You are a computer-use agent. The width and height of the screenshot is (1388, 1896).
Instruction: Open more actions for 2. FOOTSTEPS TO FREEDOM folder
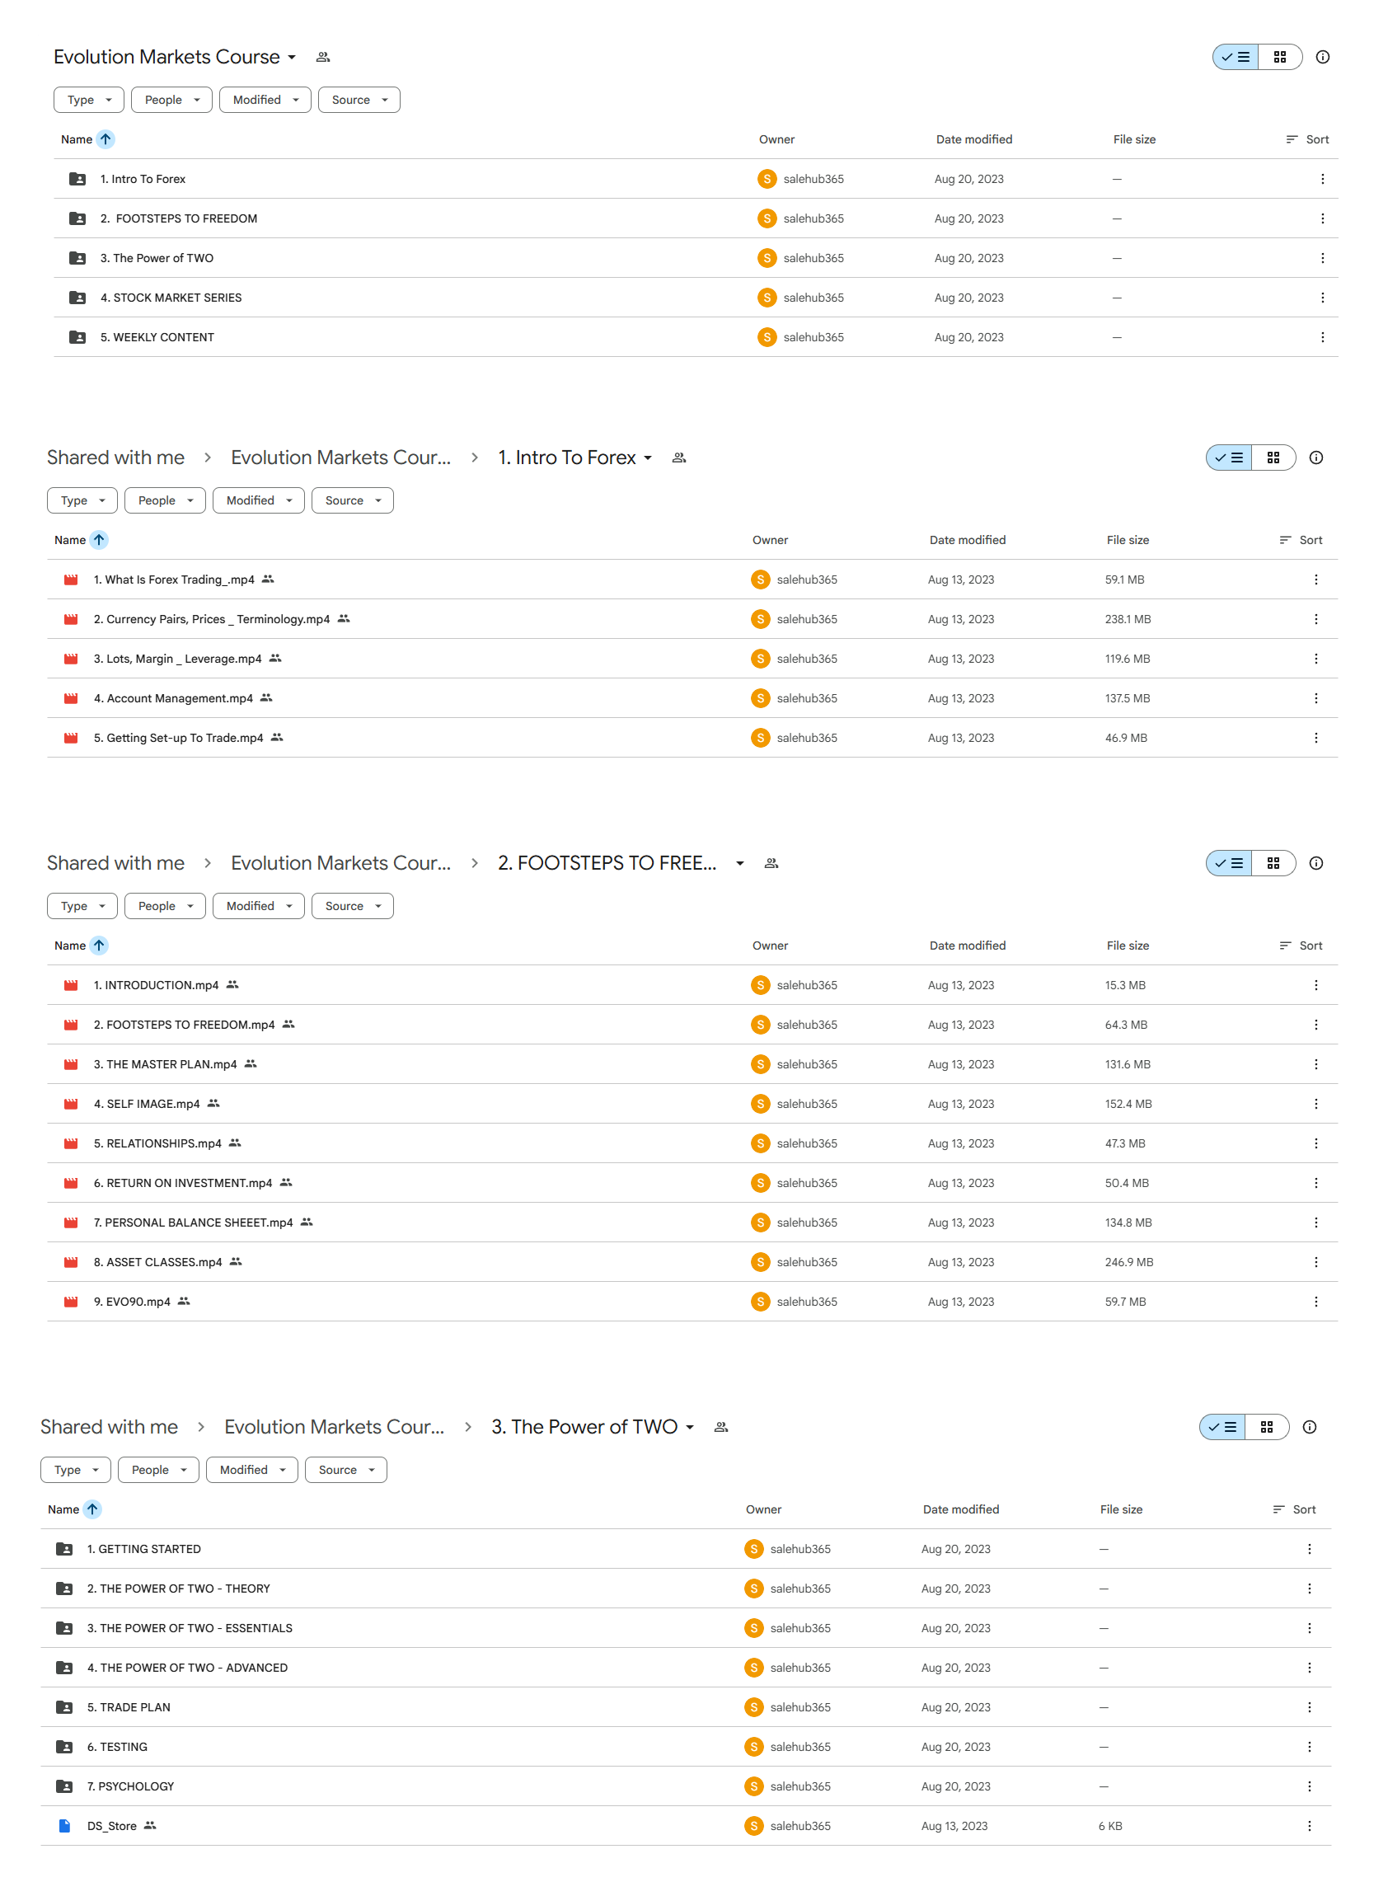(x=1322, y=218)
